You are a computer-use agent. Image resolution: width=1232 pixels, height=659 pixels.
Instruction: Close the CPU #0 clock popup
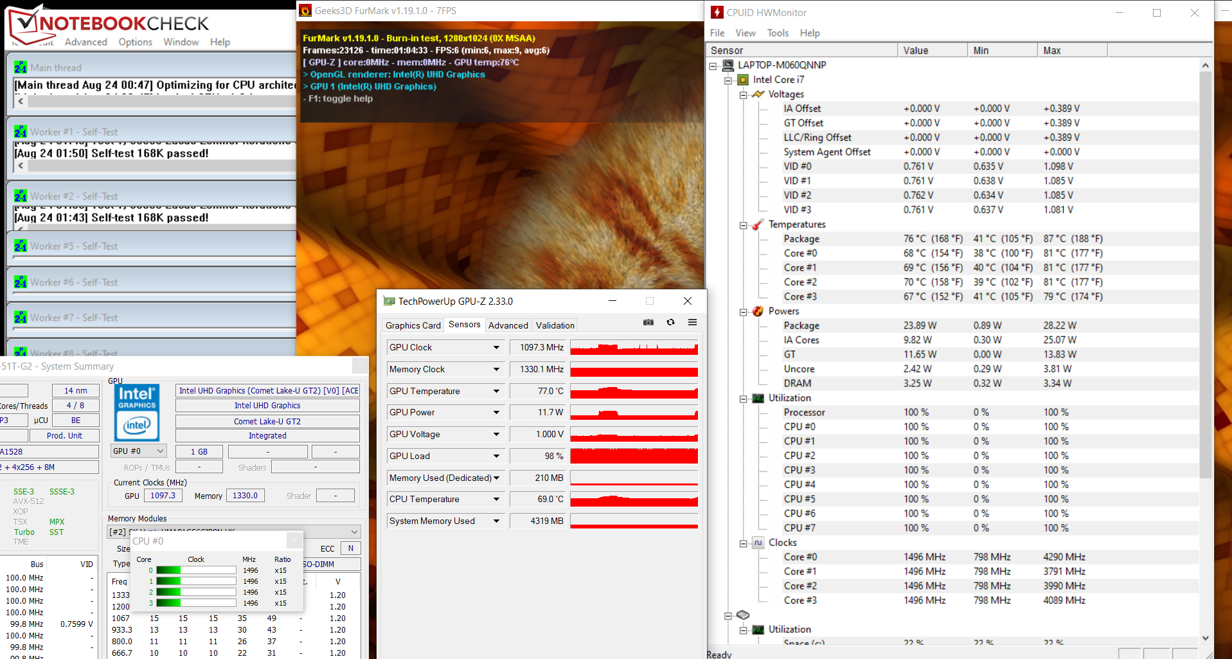point(295,541)
